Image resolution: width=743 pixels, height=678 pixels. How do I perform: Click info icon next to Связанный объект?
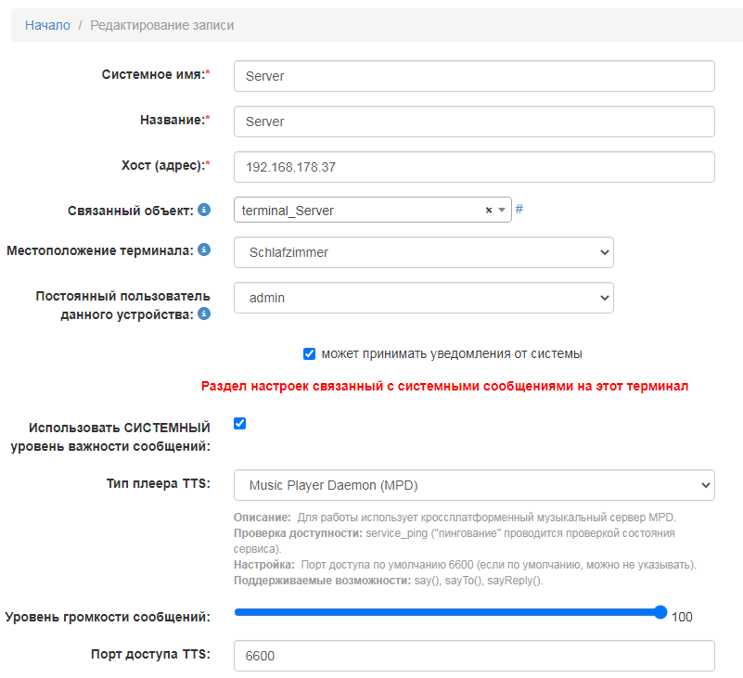tap(204, 211)
